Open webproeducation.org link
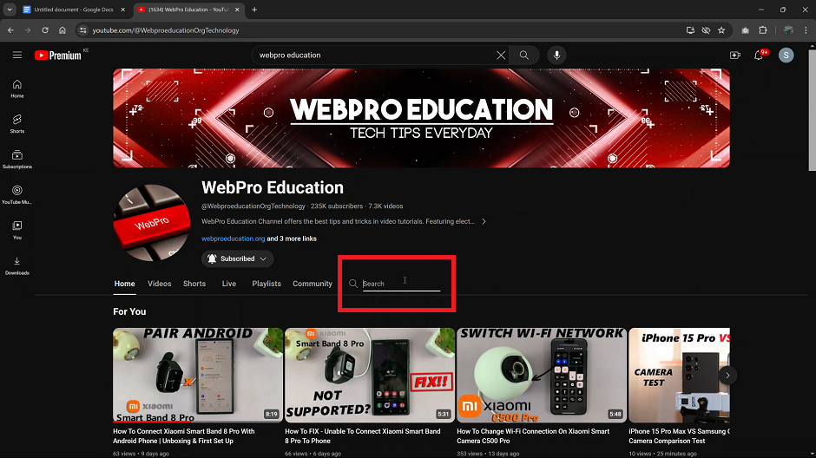This screenshot has height=458, width=816. click(234, 239)
